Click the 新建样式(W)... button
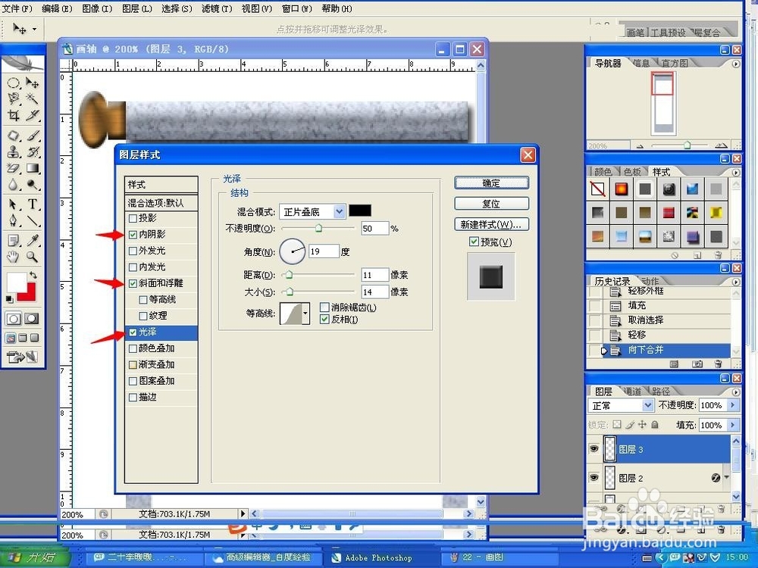 pos(491,225)
